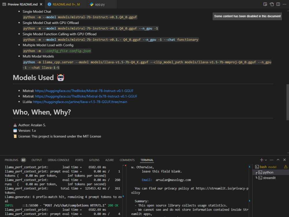Open the editor more actions menu
This screenshot has height=217, width=289.
(x=285, y=4)
